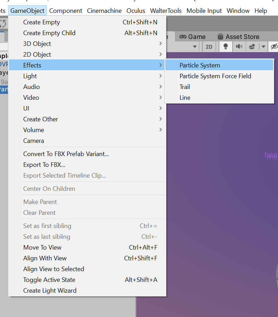The height and width of the screenshot is (317, 278).
Task: Click the Asset Store bag icon
Action: coord(220,36)
